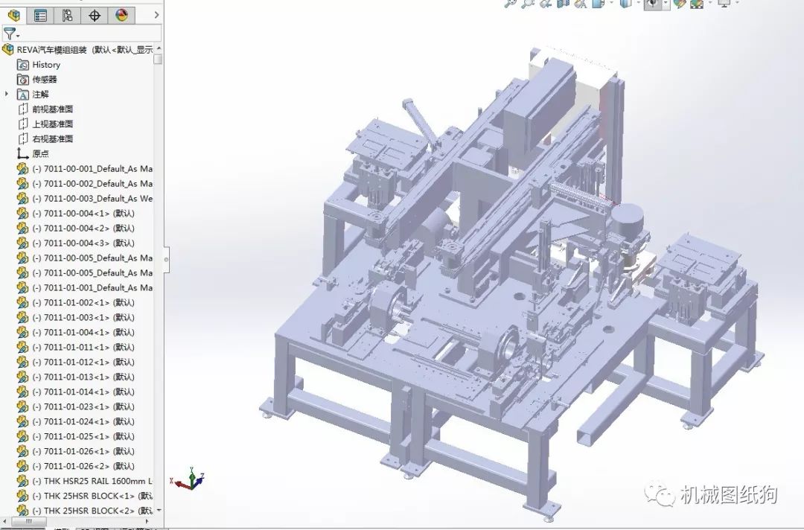804x530 pixels.
Task: Click the 7011-01-026<1> component icon
Action: pyautogui.click(x=22, y=451)
